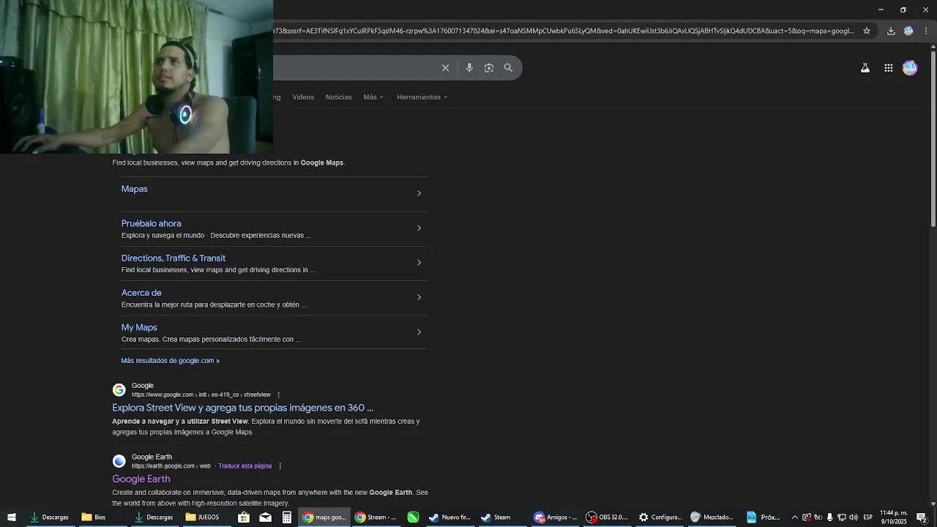Open the My Maps link
Viewport: 937px width, 527px height.
(x=139, y=327)
